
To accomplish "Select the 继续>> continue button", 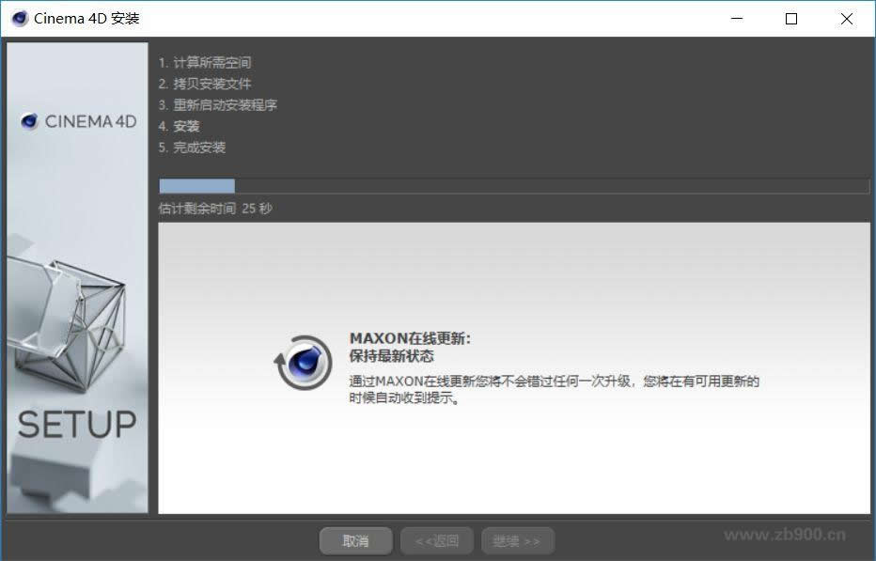I will coord(518,540).
